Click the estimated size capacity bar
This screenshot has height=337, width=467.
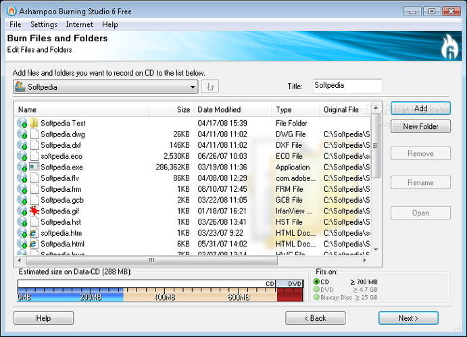point(160,292)
